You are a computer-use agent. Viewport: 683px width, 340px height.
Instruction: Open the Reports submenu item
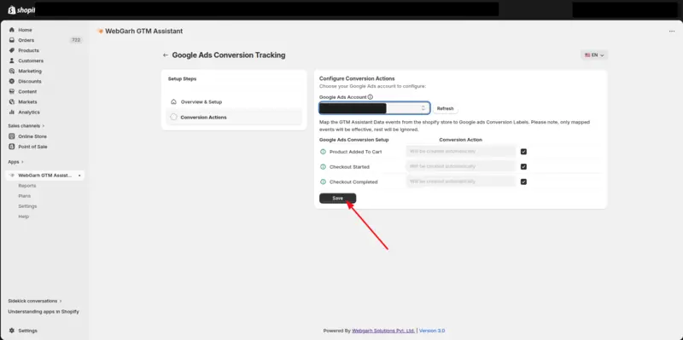tap(27, 186)
